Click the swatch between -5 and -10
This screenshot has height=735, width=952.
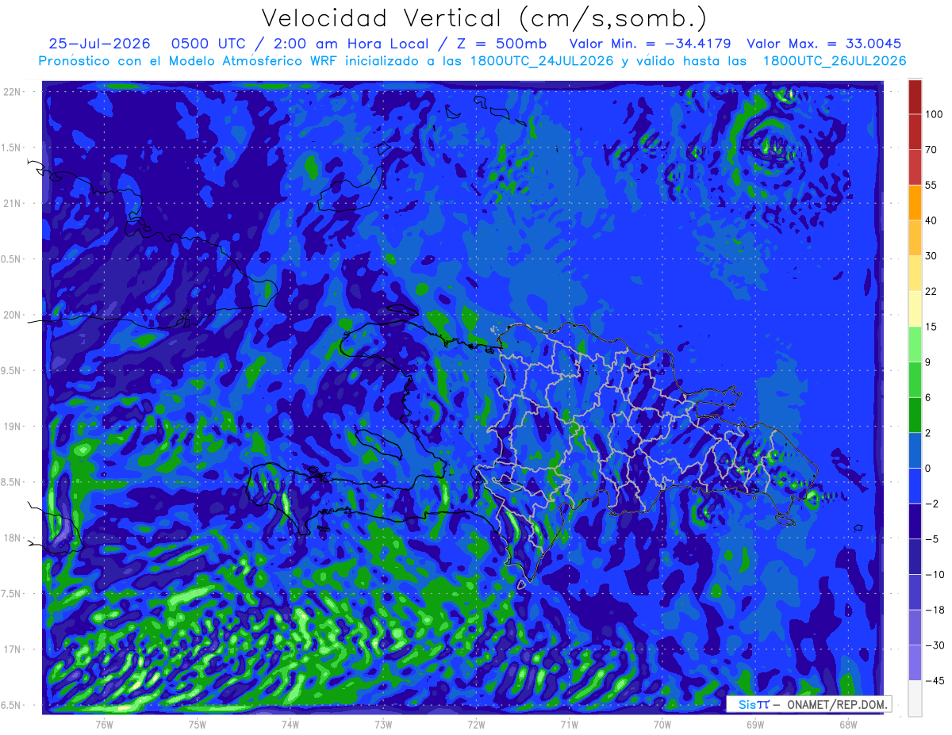tap(915, 557)
